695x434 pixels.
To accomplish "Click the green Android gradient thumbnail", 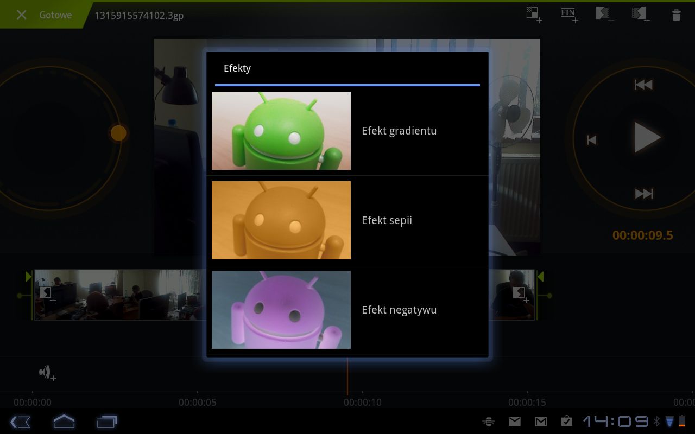I will click(x=281, y=131).
